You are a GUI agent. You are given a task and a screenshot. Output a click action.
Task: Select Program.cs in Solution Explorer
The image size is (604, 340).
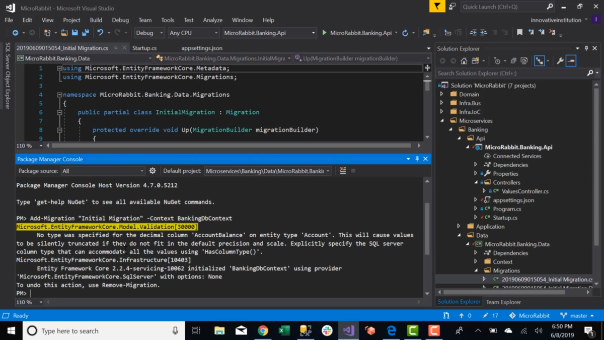pyautogui.click(x=507, y=209)
